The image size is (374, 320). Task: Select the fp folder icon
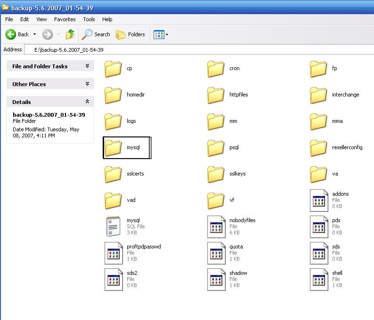point(318,69)
